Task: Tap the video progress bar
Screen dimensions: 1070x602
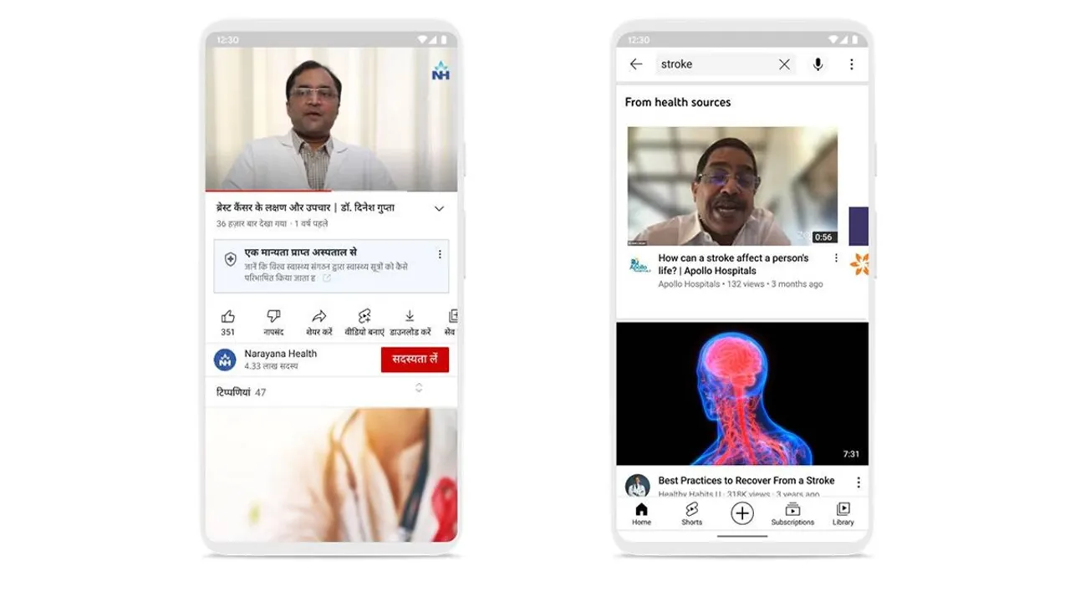Action: click(x=331, y=191)
